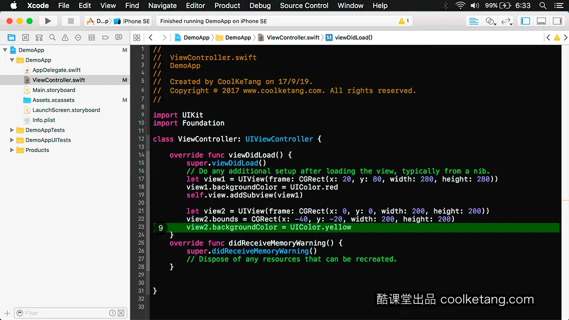Jump to next issue arrow
This screenshot has height=320, width=569.
tap(565, 37)
